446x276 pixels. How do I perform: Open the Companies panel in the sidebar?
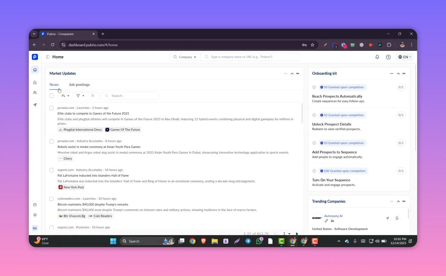point(35,82)
